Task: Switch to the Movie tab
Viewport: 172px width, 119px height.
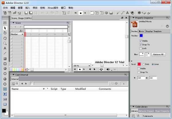Action: tap(141, 31)
